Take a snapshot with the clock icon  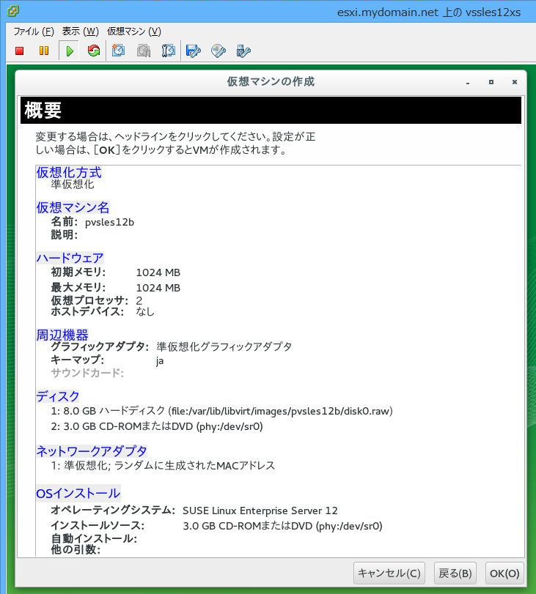pos(118,51)
